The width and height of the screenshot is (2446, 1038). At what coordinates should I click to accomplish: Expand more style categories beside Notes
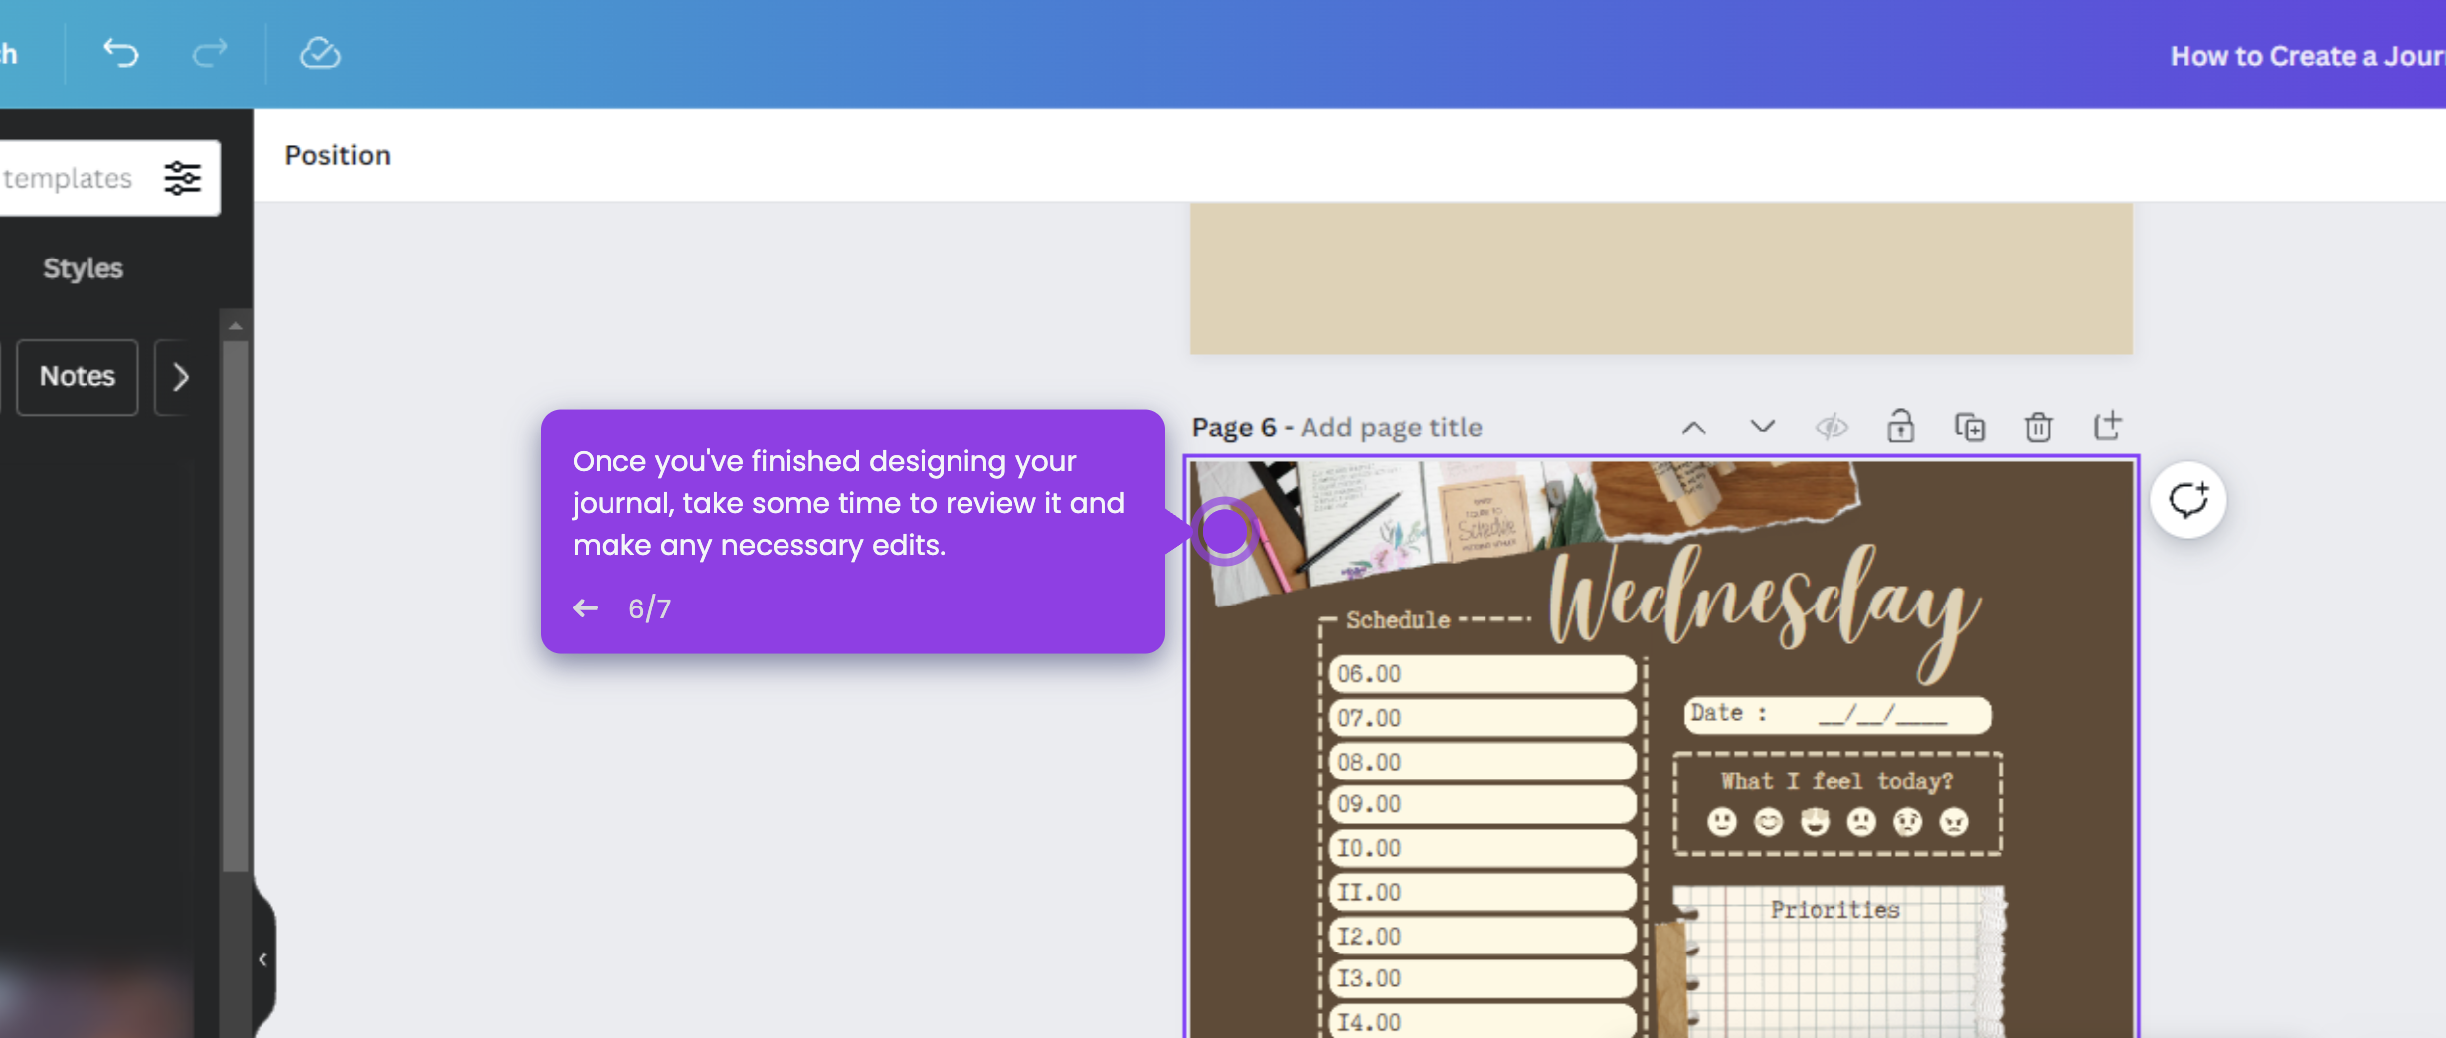181,377
